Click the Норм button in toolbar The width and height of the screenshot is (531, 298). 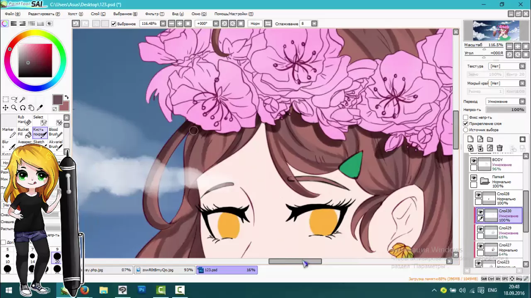pos(255,24)
